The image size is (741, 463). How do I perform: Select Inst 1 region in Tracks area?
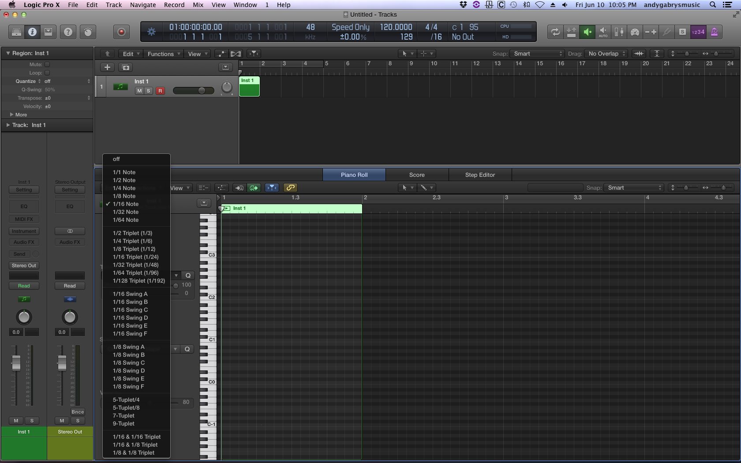point(249,86)
